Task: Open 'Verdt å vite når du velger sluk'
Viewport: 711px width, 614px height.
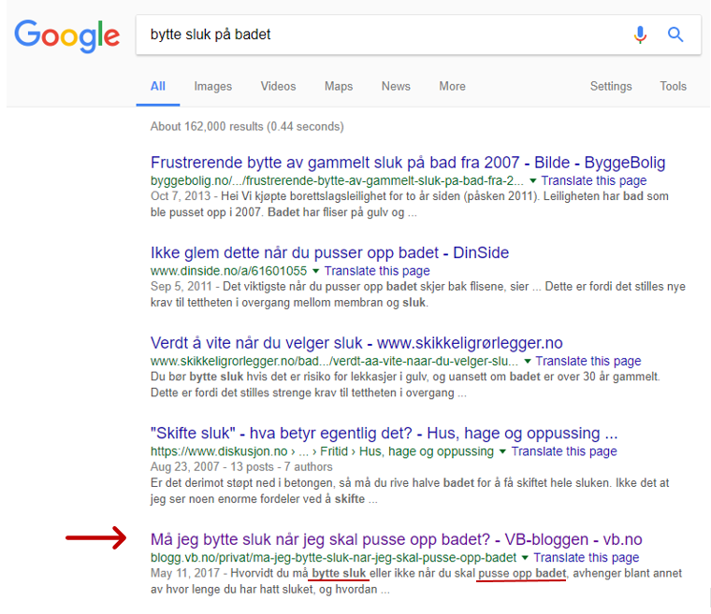Action: (356, 343)
